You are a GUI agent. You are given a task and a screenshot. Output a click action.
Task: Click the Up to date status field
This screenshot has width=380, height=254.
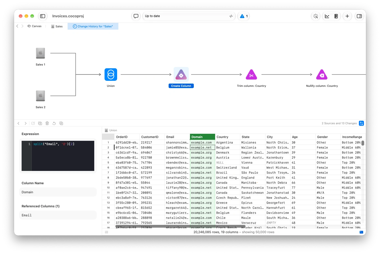[189, 16]
